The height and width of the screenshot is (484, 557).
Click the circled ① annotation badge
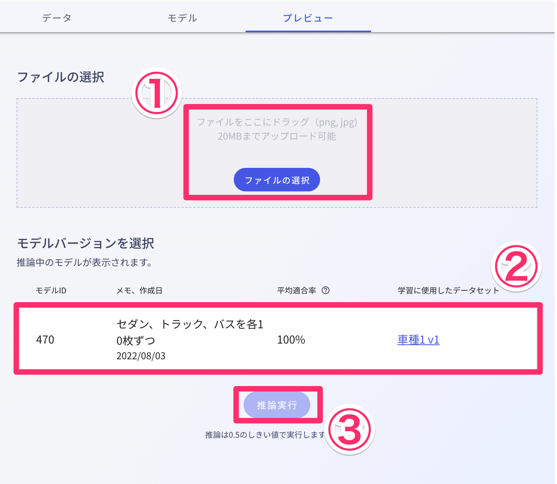(x=156, y=93)
